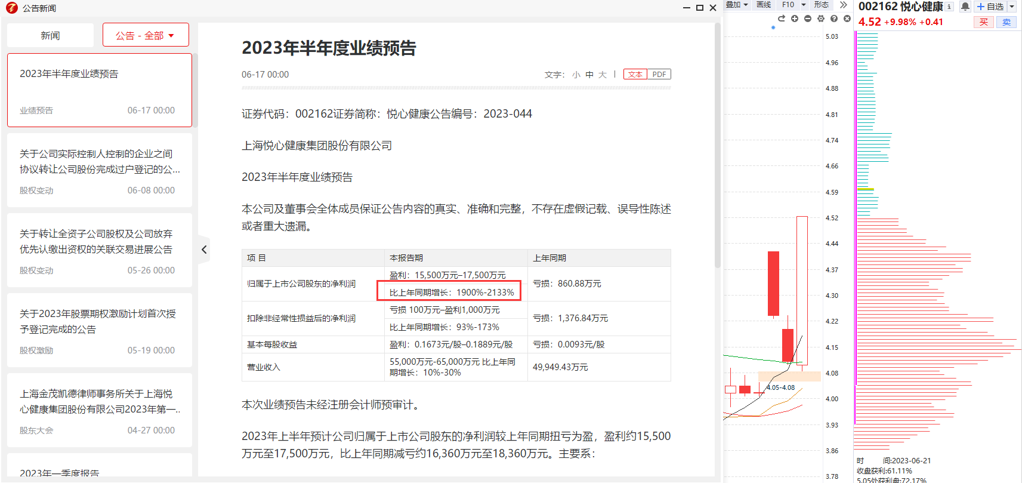Screen dimensions: 1022x483
Task: Open the 叠加 dropdown
Action: pyautogui.click(x=736, y=5)
